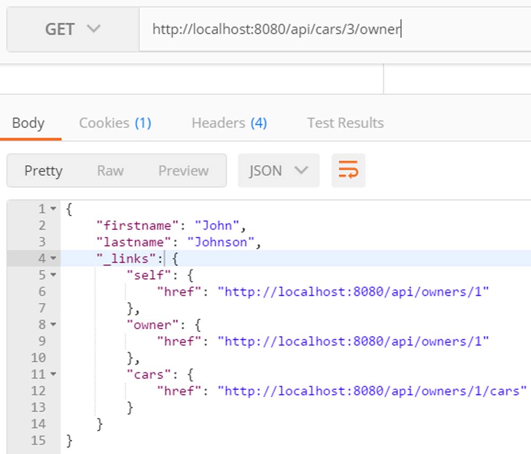This screenshot has width=531, height=454.
Task: Toggle the orange wrap lines icon
Action: (348, 171)
